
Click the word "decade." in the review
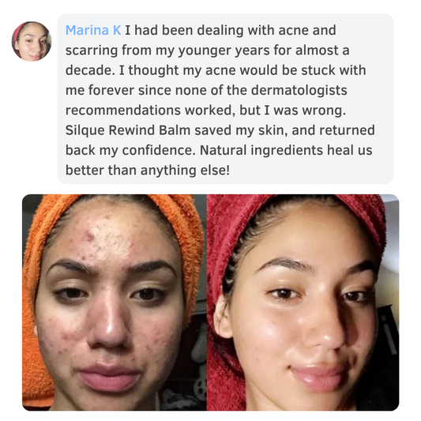tap(90, 70)
